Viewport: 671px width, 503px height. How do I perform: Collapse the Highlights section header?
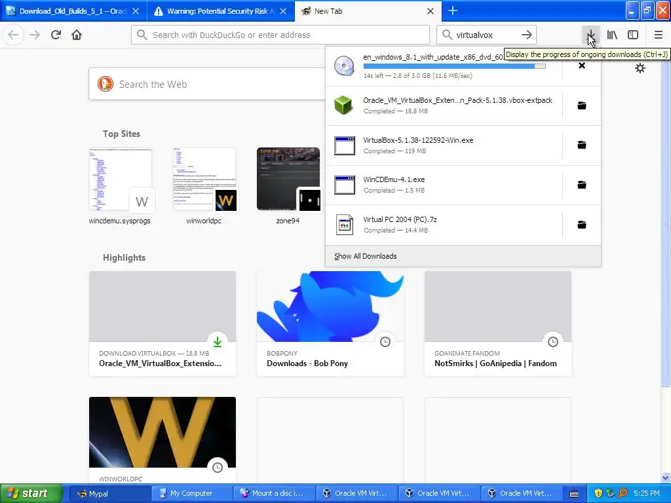click(124, 257)
